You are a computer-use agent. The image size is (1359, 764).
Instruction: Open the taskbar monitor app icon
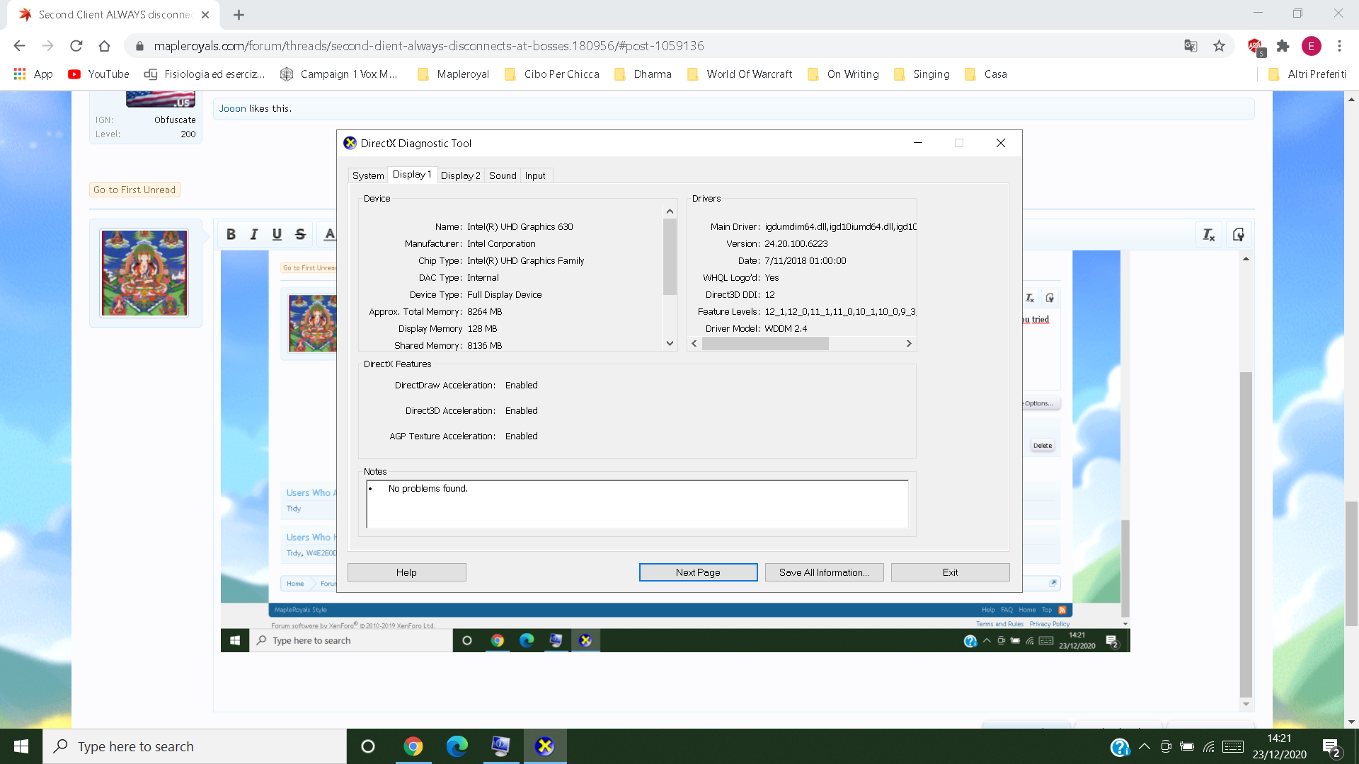pyautogui.click(x=501, y=746)
